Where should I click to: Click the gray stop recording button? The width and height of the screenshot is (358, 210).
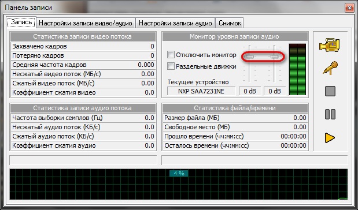(x=330, y=91)
